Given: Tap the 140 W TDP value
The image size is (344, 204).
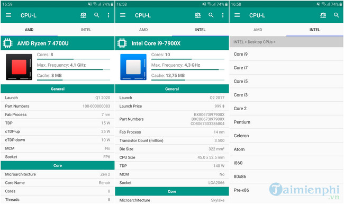Looking at the screenshot, I should (x=219, y=166).
